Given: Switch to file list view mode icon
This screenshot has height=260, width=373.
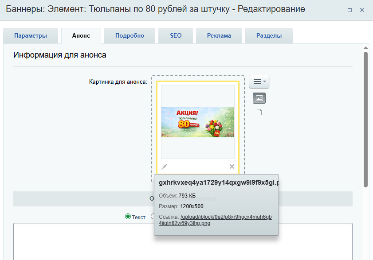Looking at the screenshot, I should coord(259,112).
